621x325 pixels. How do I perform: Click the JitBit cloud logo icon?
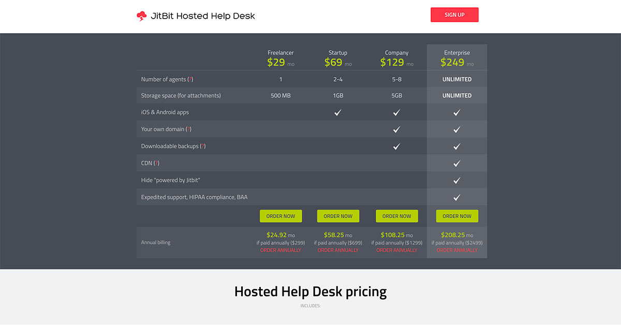[141, 16]
